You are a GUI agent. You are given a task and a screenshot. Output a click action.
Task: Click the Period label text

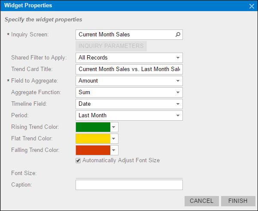coord(20,116)
